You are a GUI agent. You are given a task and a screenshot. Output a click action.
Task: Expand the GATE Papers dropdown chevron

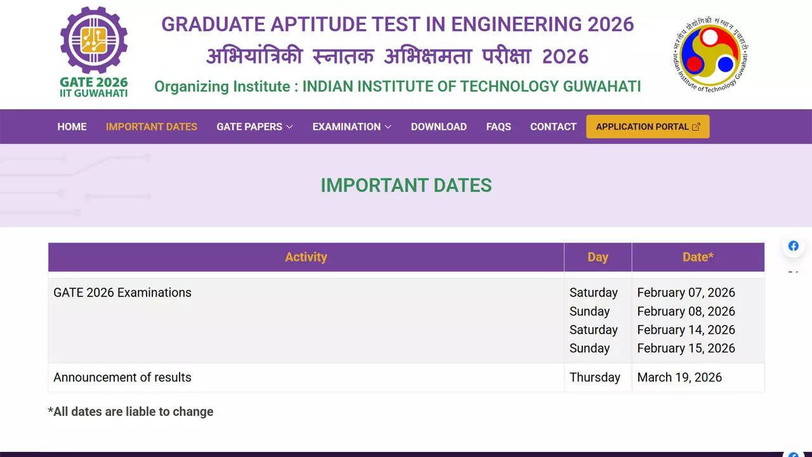click(290, 127)
